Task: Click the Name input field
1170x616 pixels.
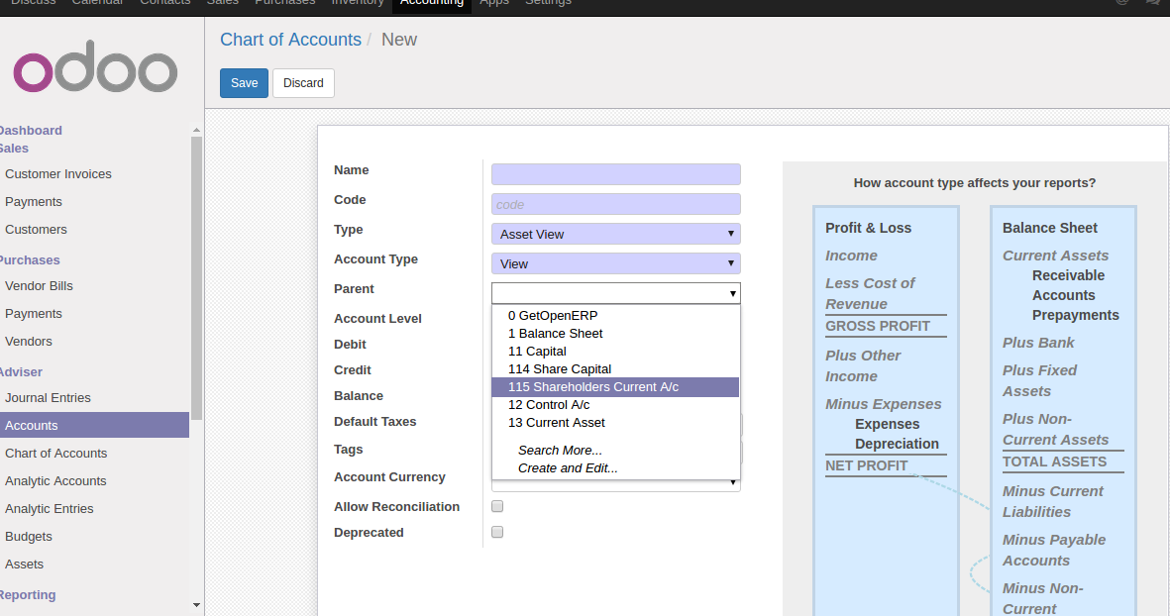Action: tap(615, 174)
